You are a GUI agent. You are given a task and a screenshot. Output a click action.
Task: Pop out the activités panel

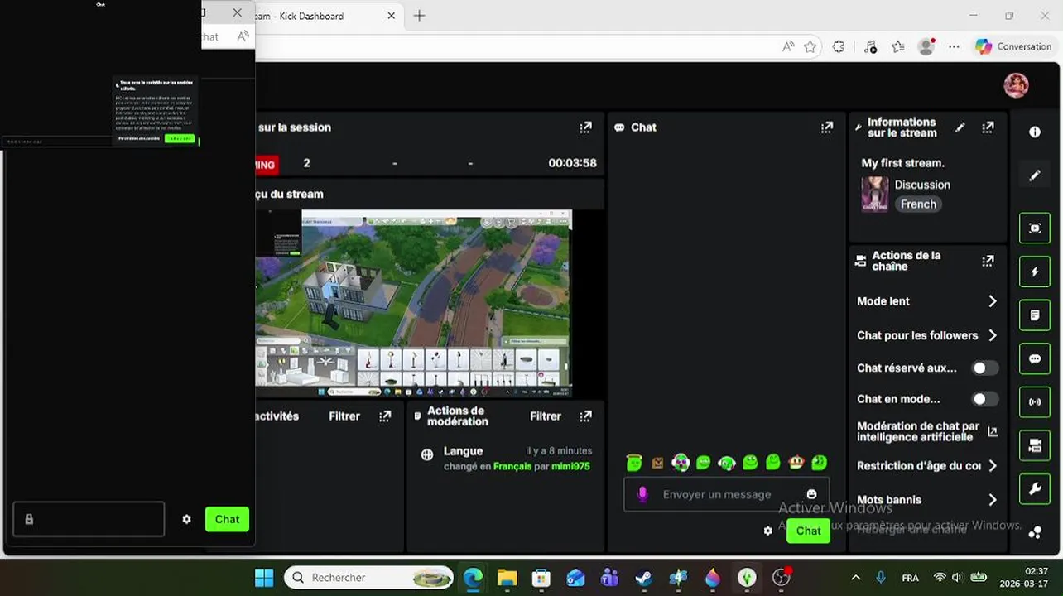(x=385, y=416)
